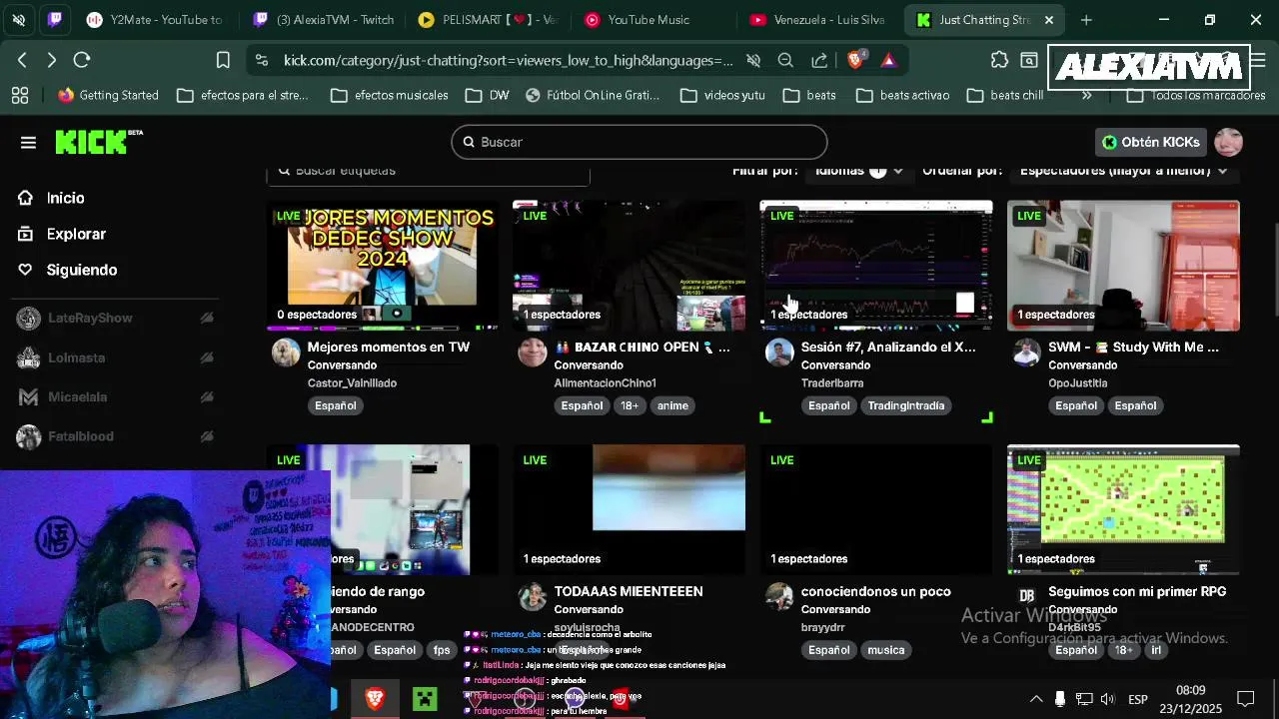The width and height of the screenshot is (1279, 719).
Task: Open channel name Castor_Vainillado
Action: pos(352,383)
